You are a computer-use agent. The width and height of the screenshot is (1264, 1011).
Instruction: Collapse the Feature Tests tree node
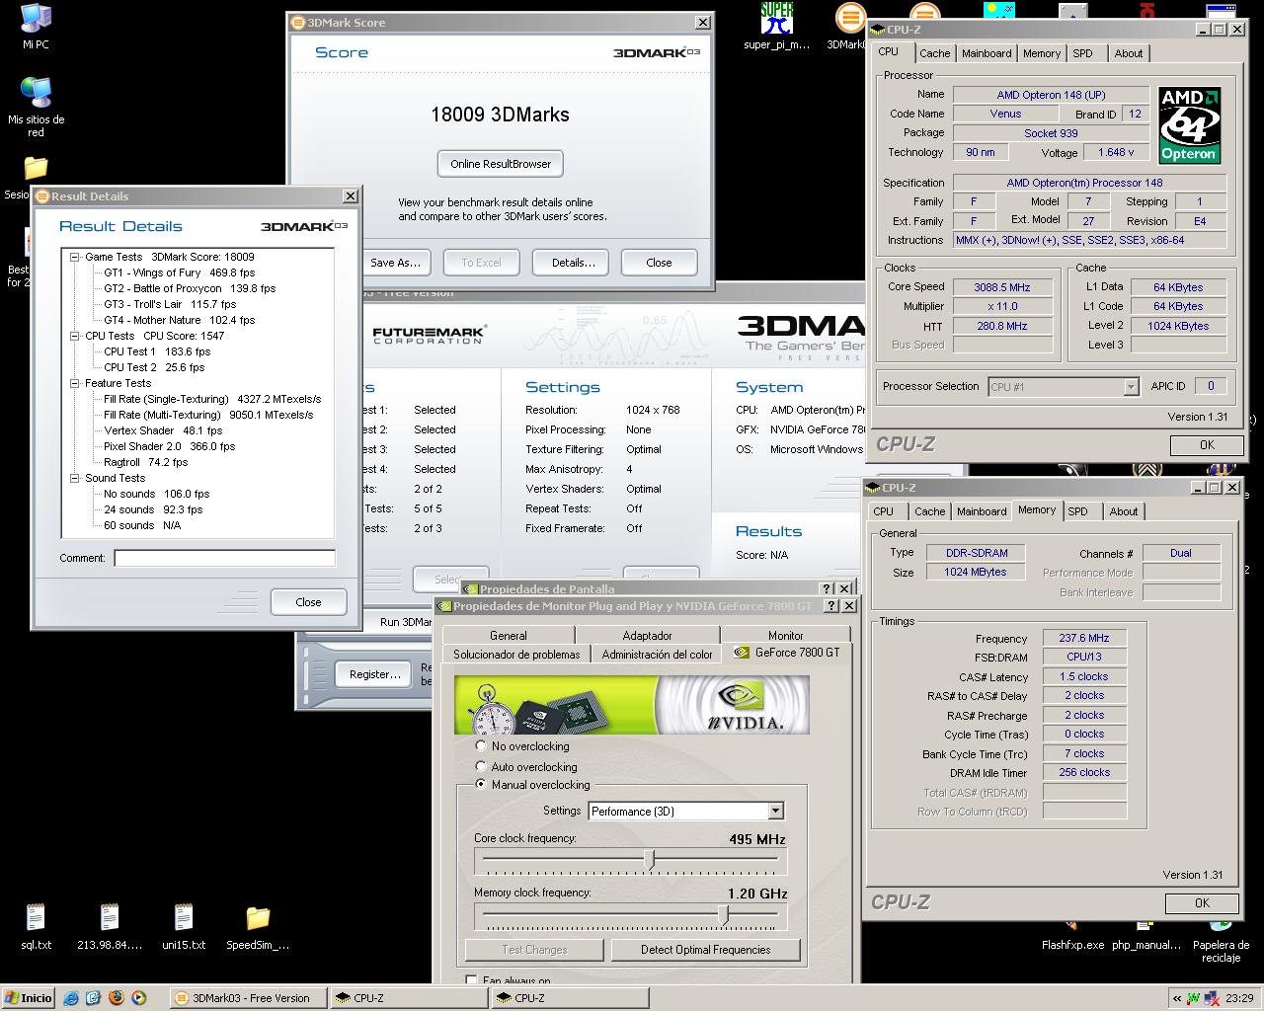[x=74, y=383]
